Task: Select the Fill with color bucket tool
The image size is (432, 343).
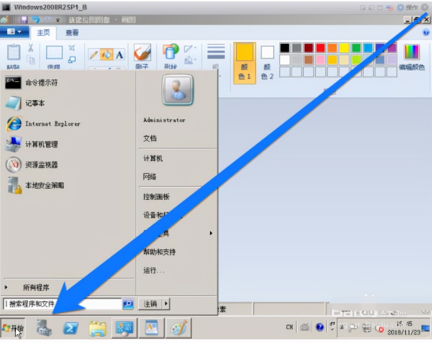Action: coord(107,55)
